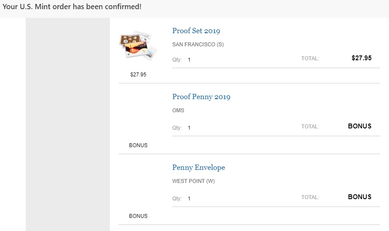Image resolution: width=389 pixels, height=231 pixels.
Task: Open the Proof Penny 2019 product link
Action: (201, 97)
